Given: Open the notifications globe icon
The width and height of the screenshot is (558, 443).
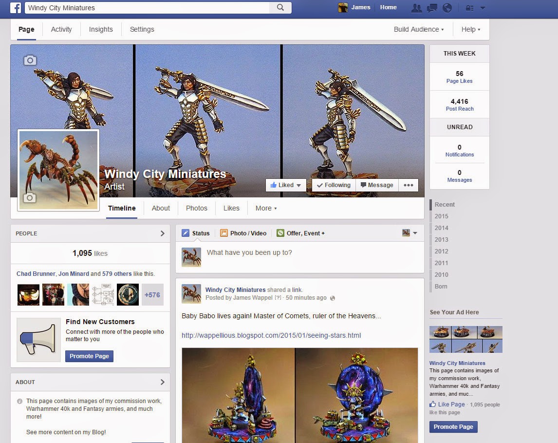Looking at the screenshot, I should [x=447, y=8].
